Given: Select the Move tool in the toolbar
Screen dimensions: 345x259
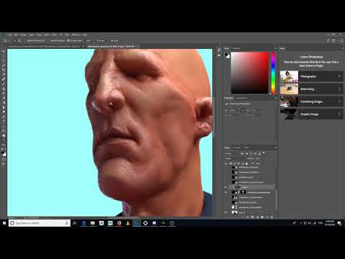Looking at the screenshot, I should 4,51.
